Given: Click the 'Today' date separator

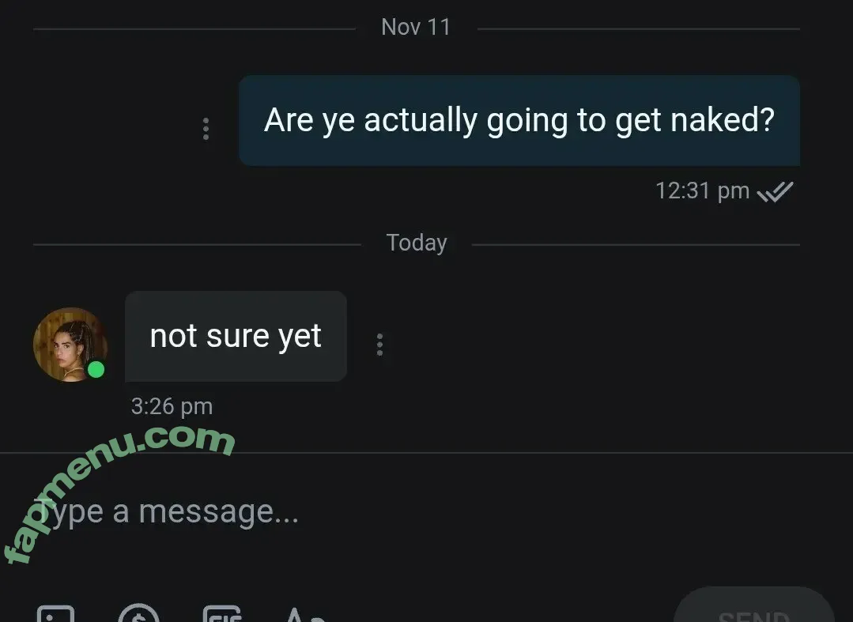Looking at the screenshot, I should [417, 243].
